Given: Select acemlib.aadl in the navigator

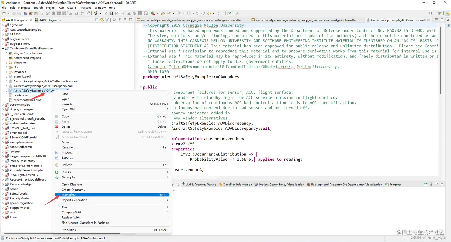Looking at the screenshot, I should [x=22, y=77].
